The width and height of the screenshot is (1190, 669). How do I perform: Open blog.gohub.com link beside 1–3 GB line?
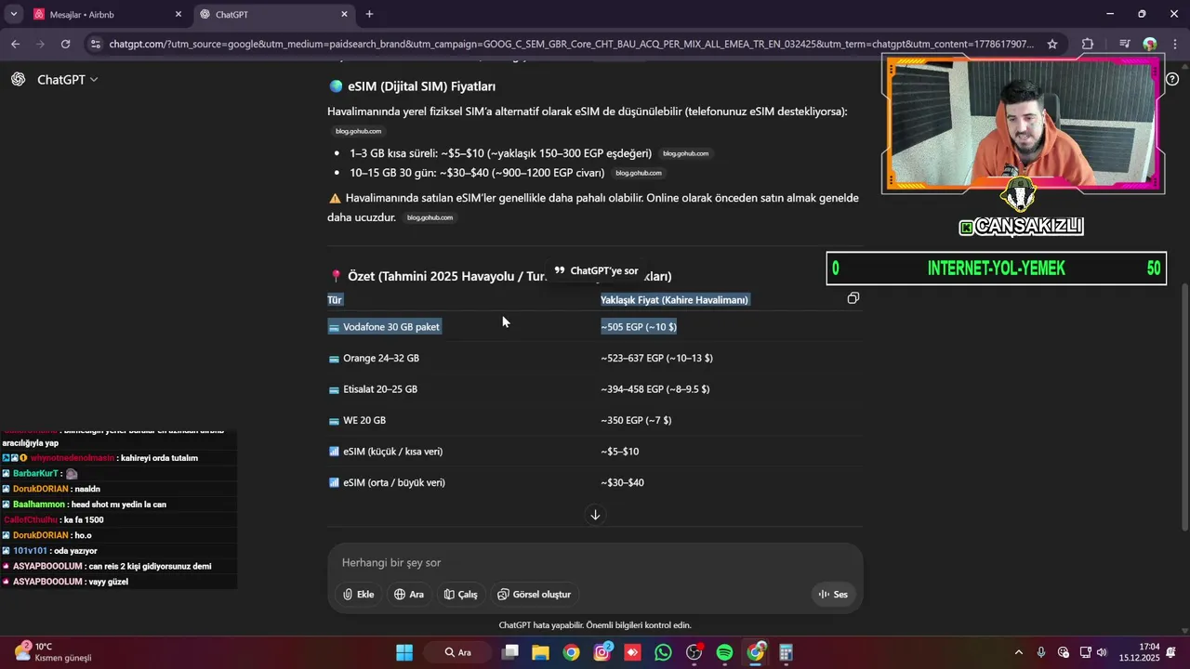686,153
